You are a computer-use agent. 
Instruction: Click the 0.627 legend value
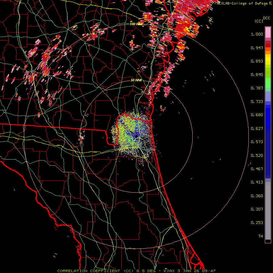(x=257, y=129)
